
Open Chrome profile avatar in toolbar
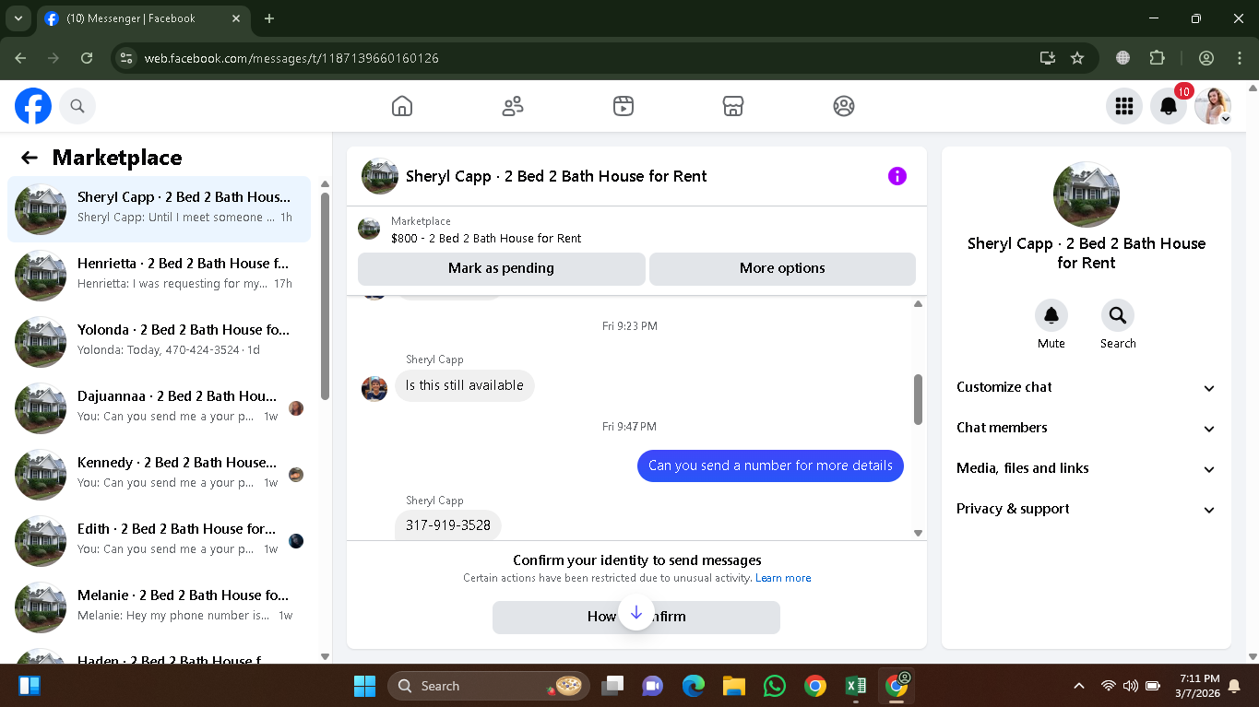pyautogui.click(x=1206, y=58)
